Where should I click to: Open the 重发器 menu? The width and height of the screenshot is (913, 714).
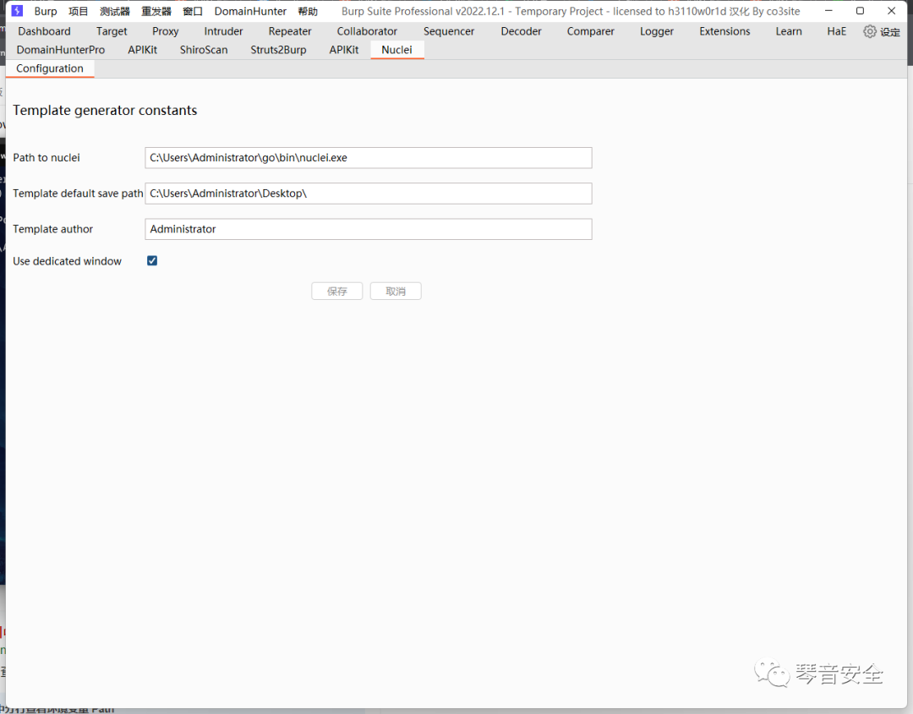coord(156,11)
